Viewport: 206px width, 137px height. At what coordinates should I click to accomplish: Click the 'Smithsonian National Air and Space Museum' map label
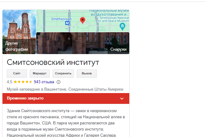pos(113,19)
